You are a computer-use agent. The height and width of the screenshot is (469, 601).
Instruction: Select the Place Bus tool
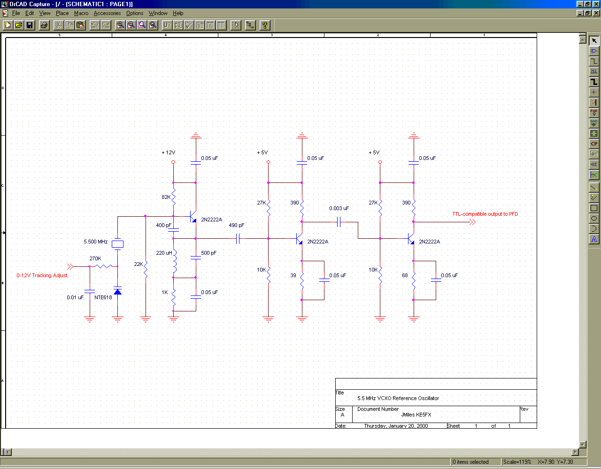594,82
